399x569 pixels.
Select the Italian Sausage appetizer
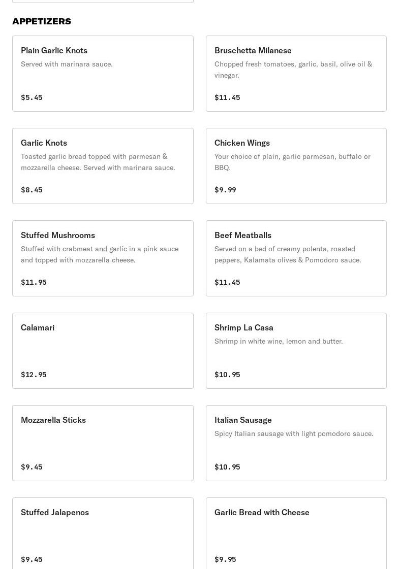click(x=296, y=443)
